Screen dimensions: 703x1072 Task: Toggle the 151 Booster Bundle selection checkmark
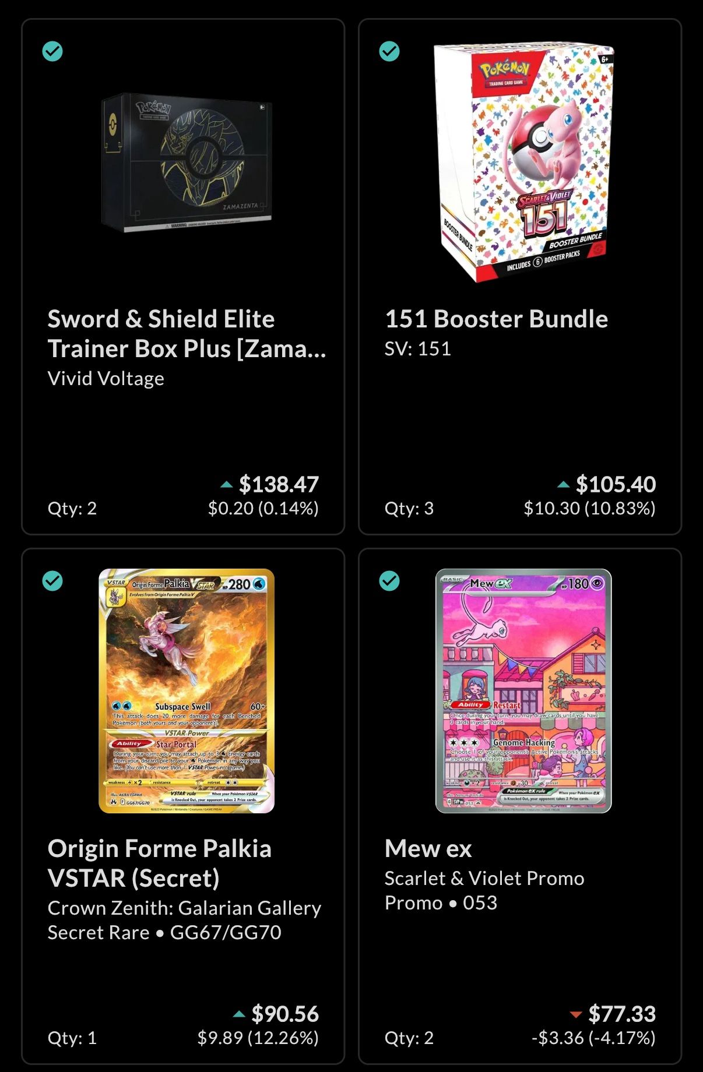389,51
